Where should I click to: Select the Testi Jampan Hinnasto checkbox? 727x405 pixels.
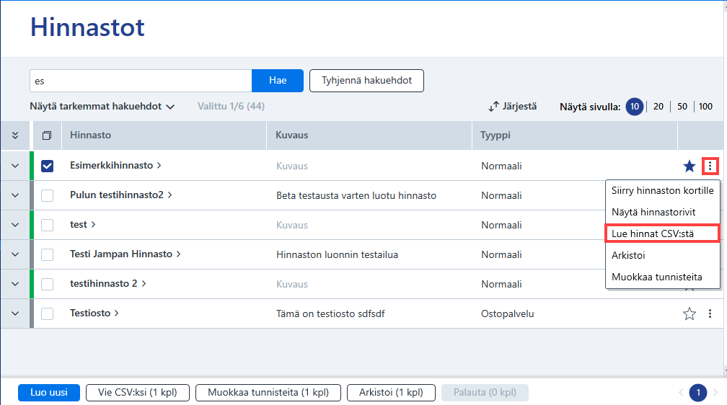tap(48, 254)
